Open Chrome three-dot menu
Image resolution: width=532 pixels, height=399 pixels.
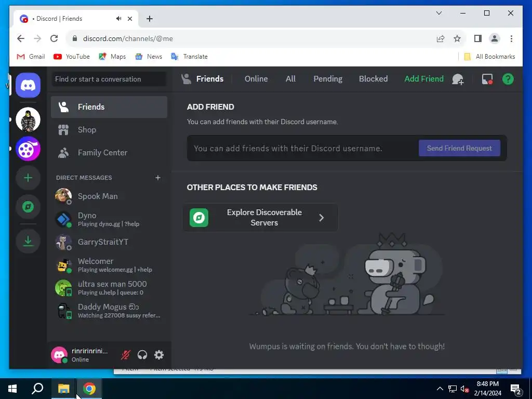click(511, 38)
